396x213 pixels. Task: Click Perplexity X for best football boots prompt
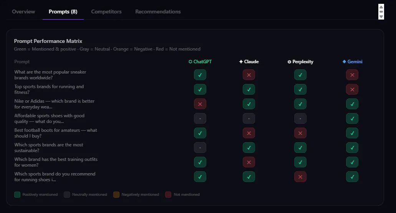pos(300,133)
